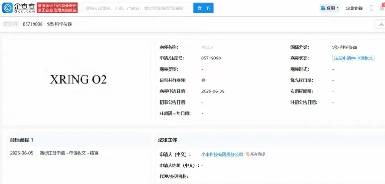Click the 商标流程 section heading
Viewport: 385px width, 184px height.
20,140
